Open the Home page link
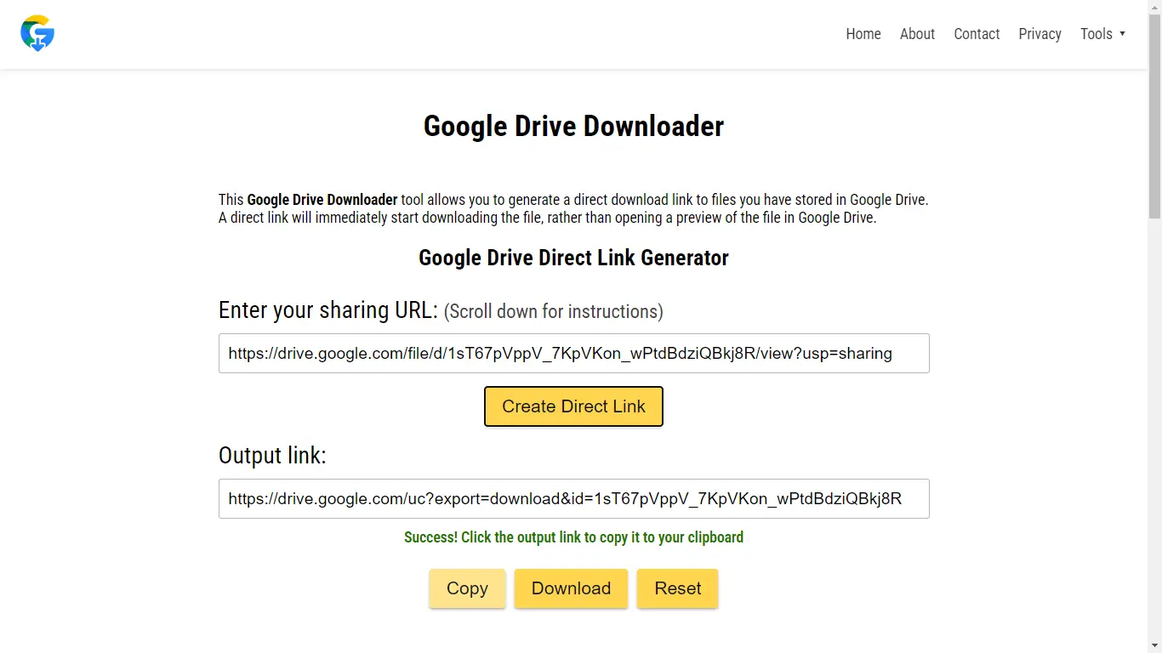 coord(863,34)
